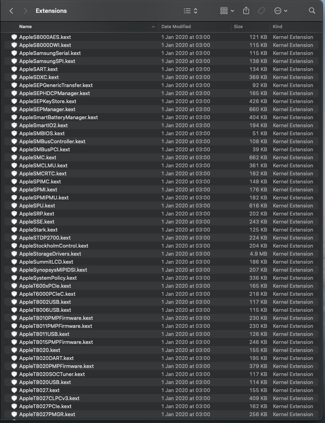325x423 pixels.
Task: Click the AppleT8020.kext file icon
Action: pyautogui.click(x=14, y=350)
